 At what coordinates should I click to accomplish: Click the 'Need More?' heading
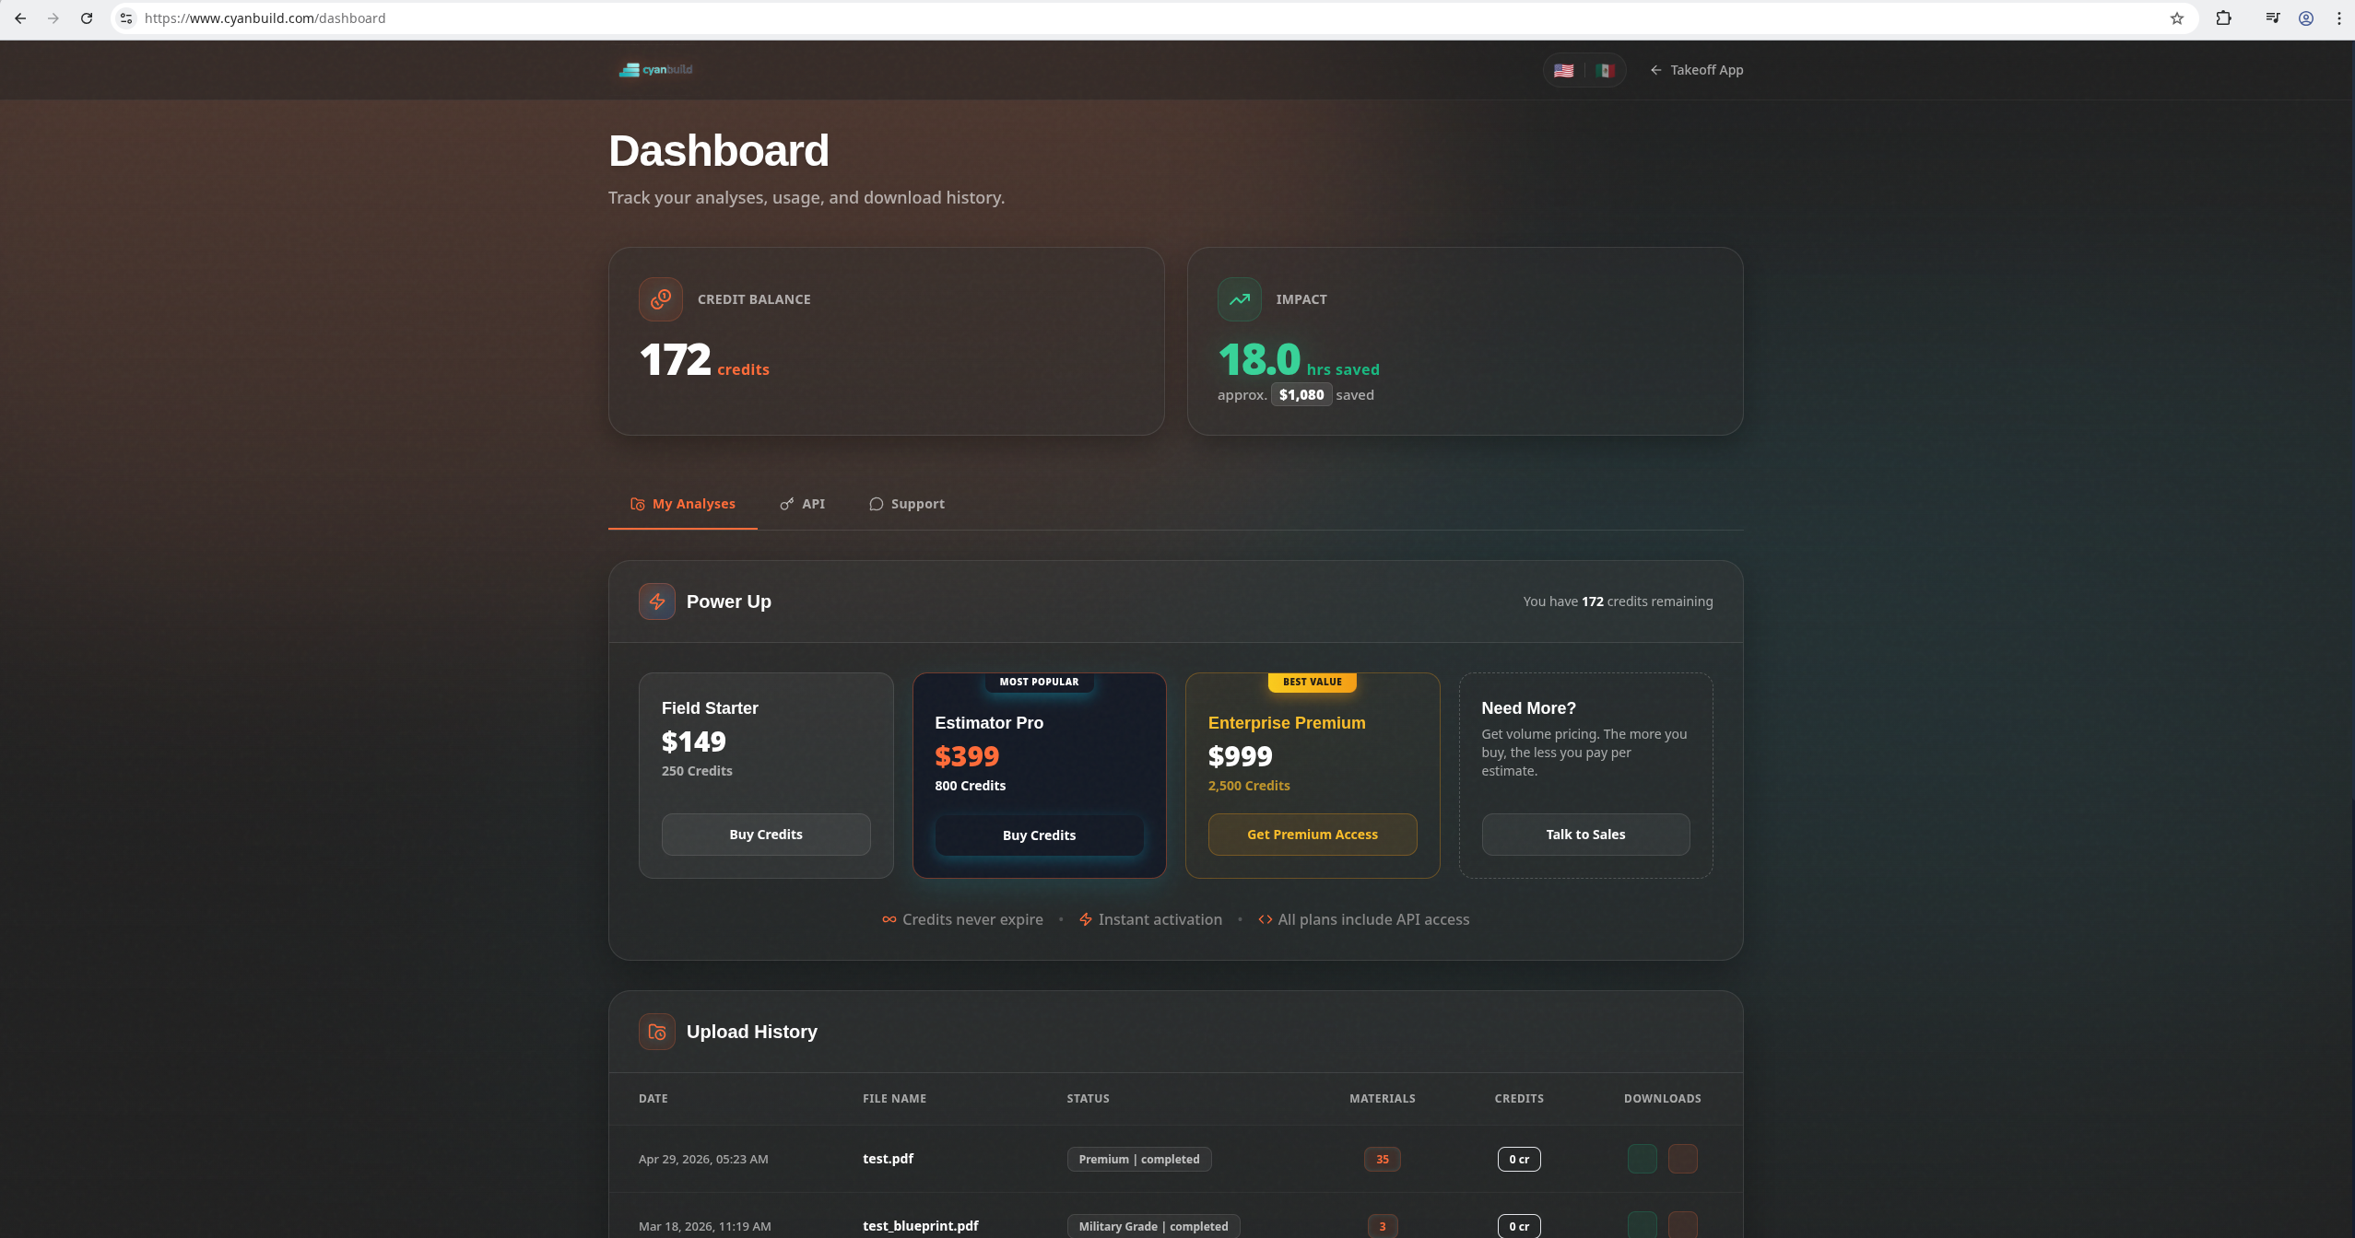point(1528,708)
